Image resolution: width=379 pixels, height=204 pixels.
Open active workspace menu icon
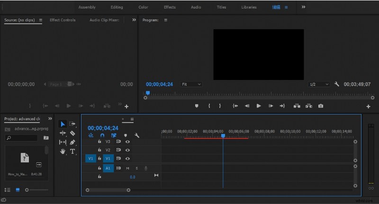point(286,7)
